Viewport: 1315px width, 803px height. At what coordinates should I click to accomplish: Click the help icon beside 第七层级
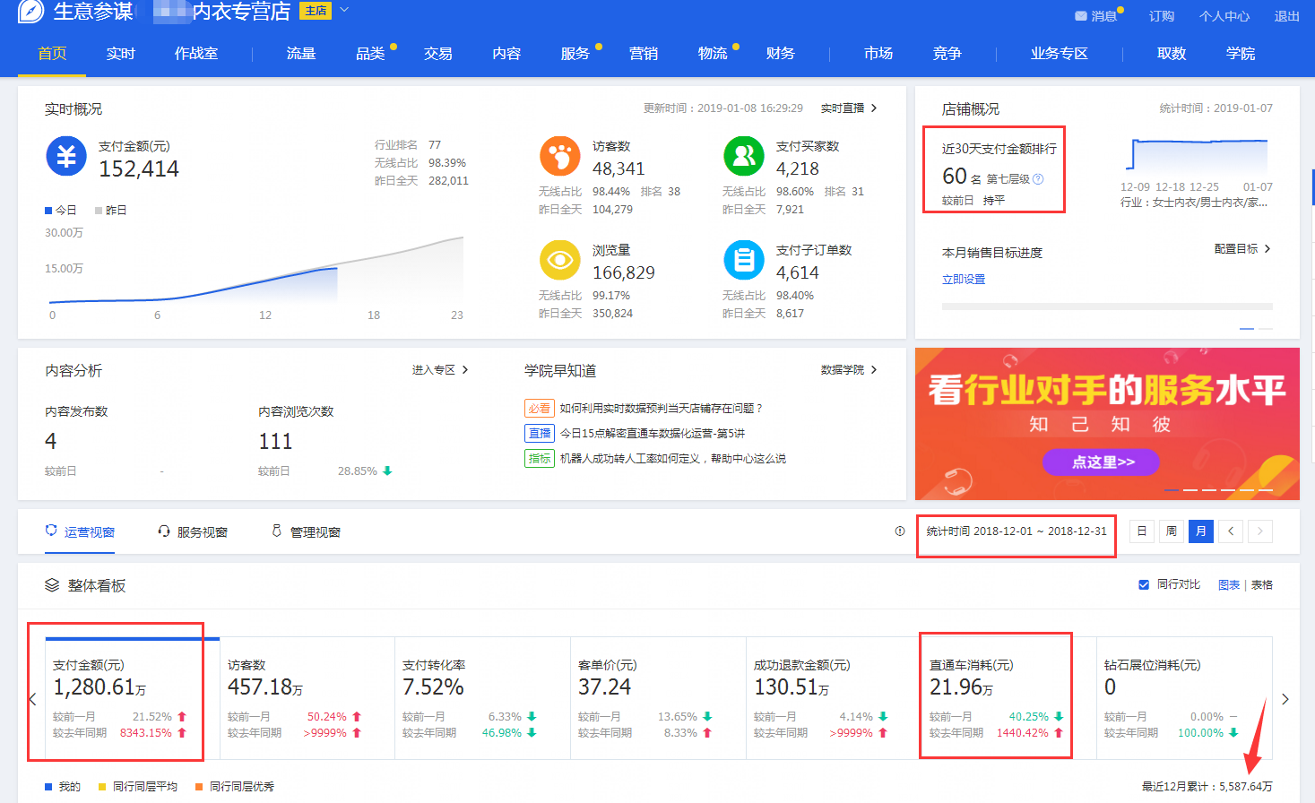pyautogui.click(x=1038, y=179)
